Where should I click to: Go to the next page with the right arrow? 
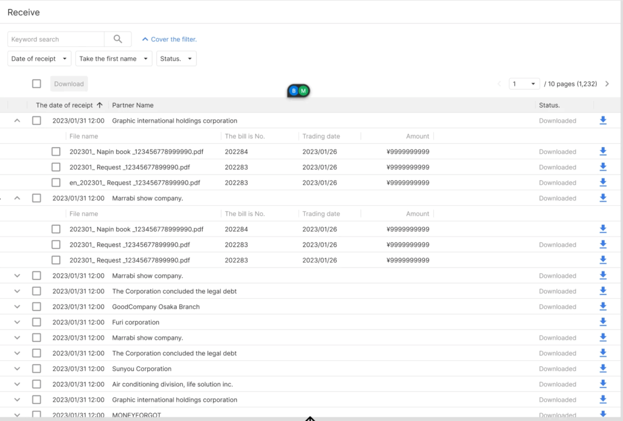(607, 84)
